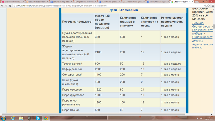Open the 'Где купить дет мебель' link
The image size is (215, 121).
tap(202, 32)
